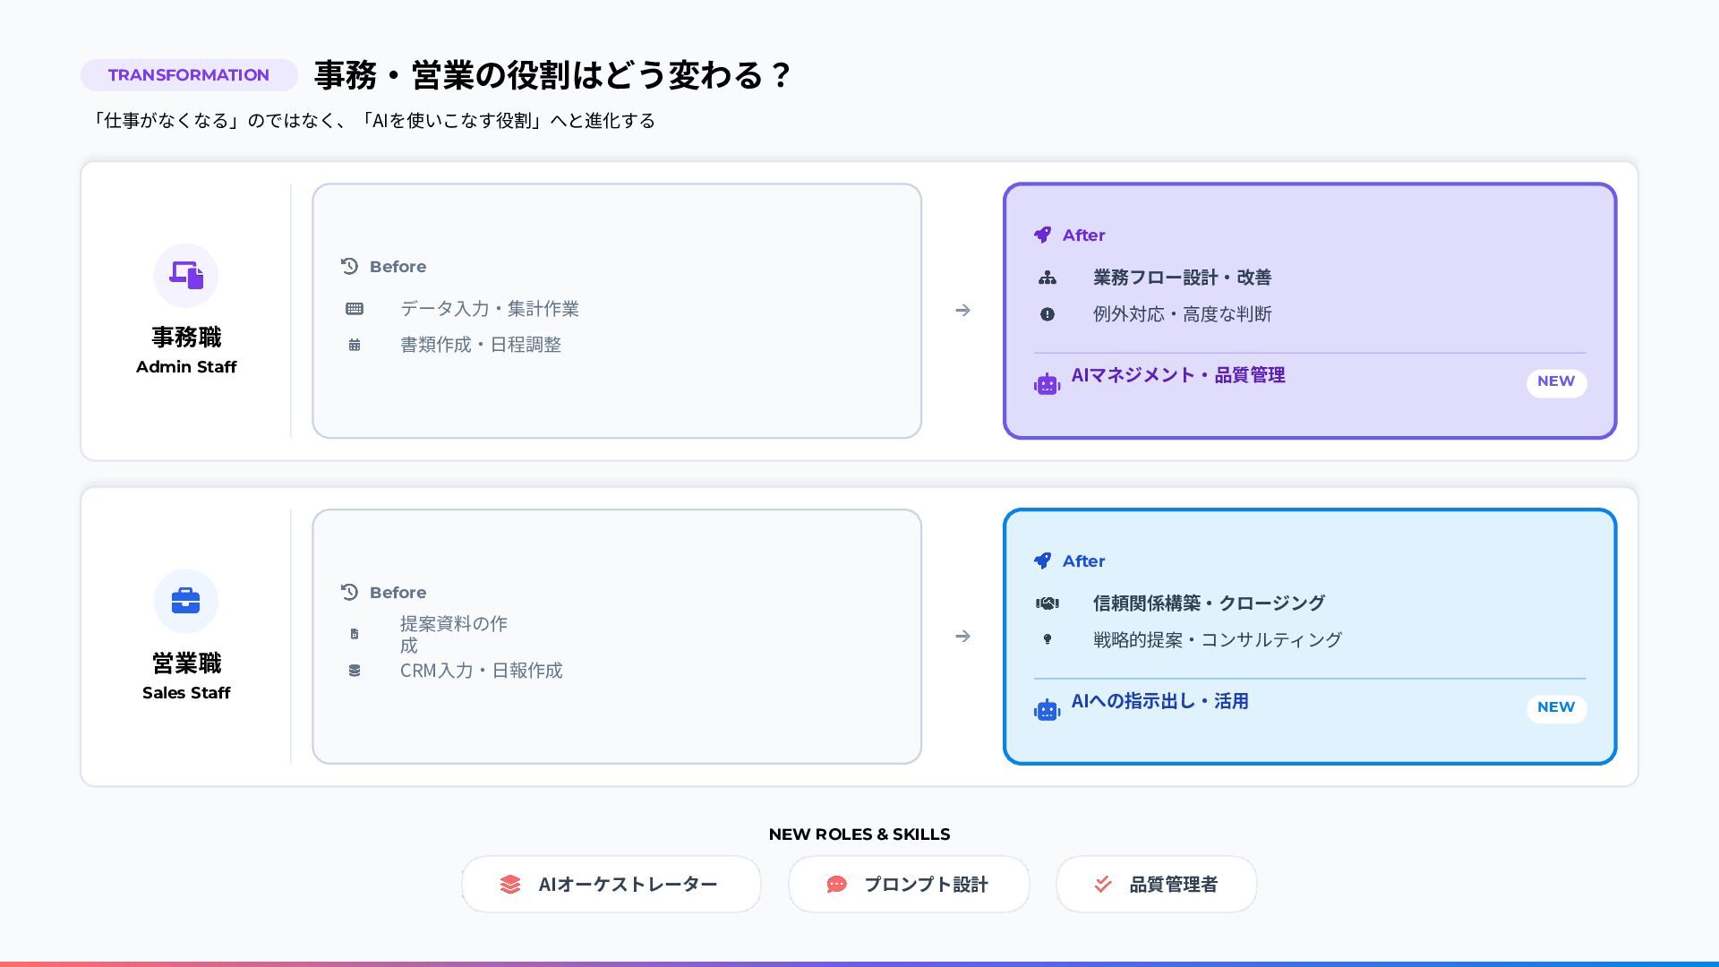Image resolution: width=1719 pixels, height=967 pixels.
Task: Click the keyboard icon beside データ入力
Action: pos(355,309)
